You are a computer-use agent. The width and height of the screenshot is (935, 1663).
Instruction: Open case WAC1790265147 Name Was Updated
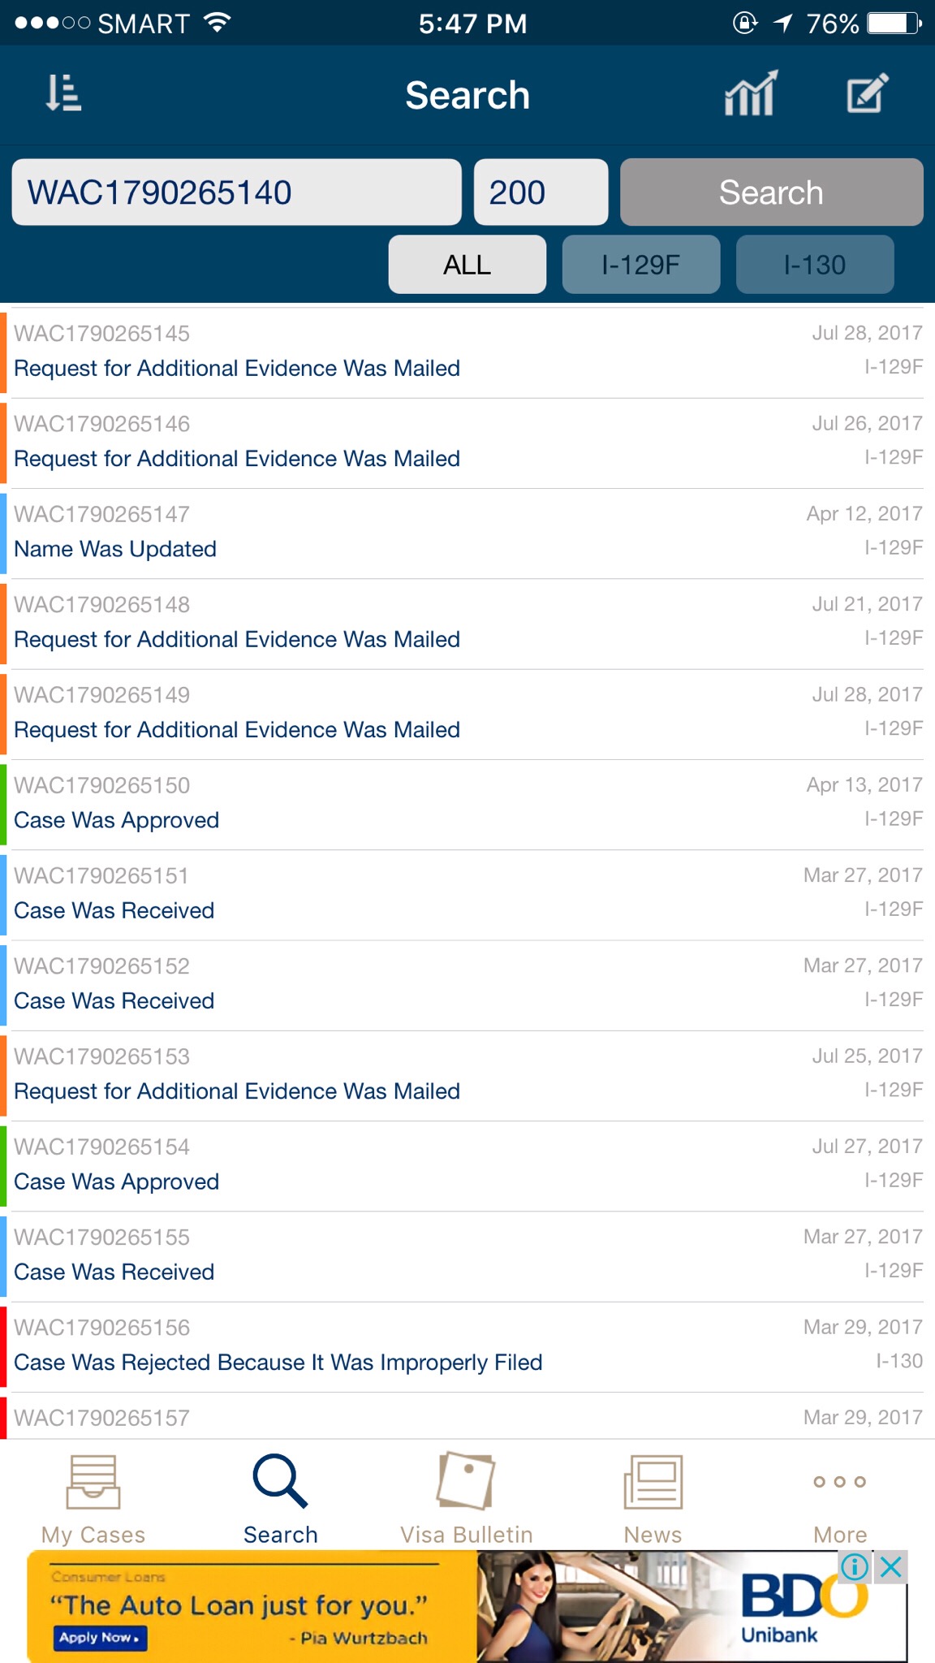[x=467, y=533]
